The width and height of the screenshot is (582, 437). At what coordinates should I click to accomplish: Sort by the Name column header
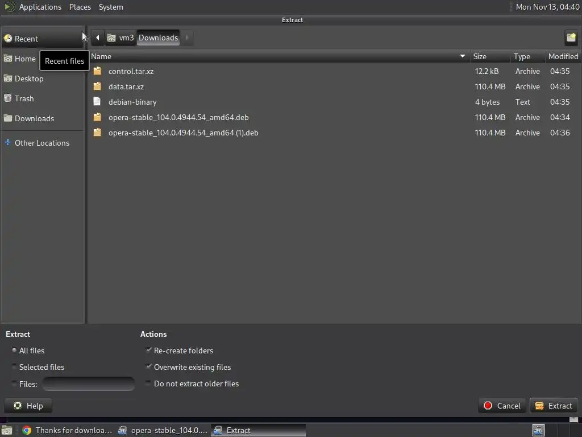[x=278, y=56]
